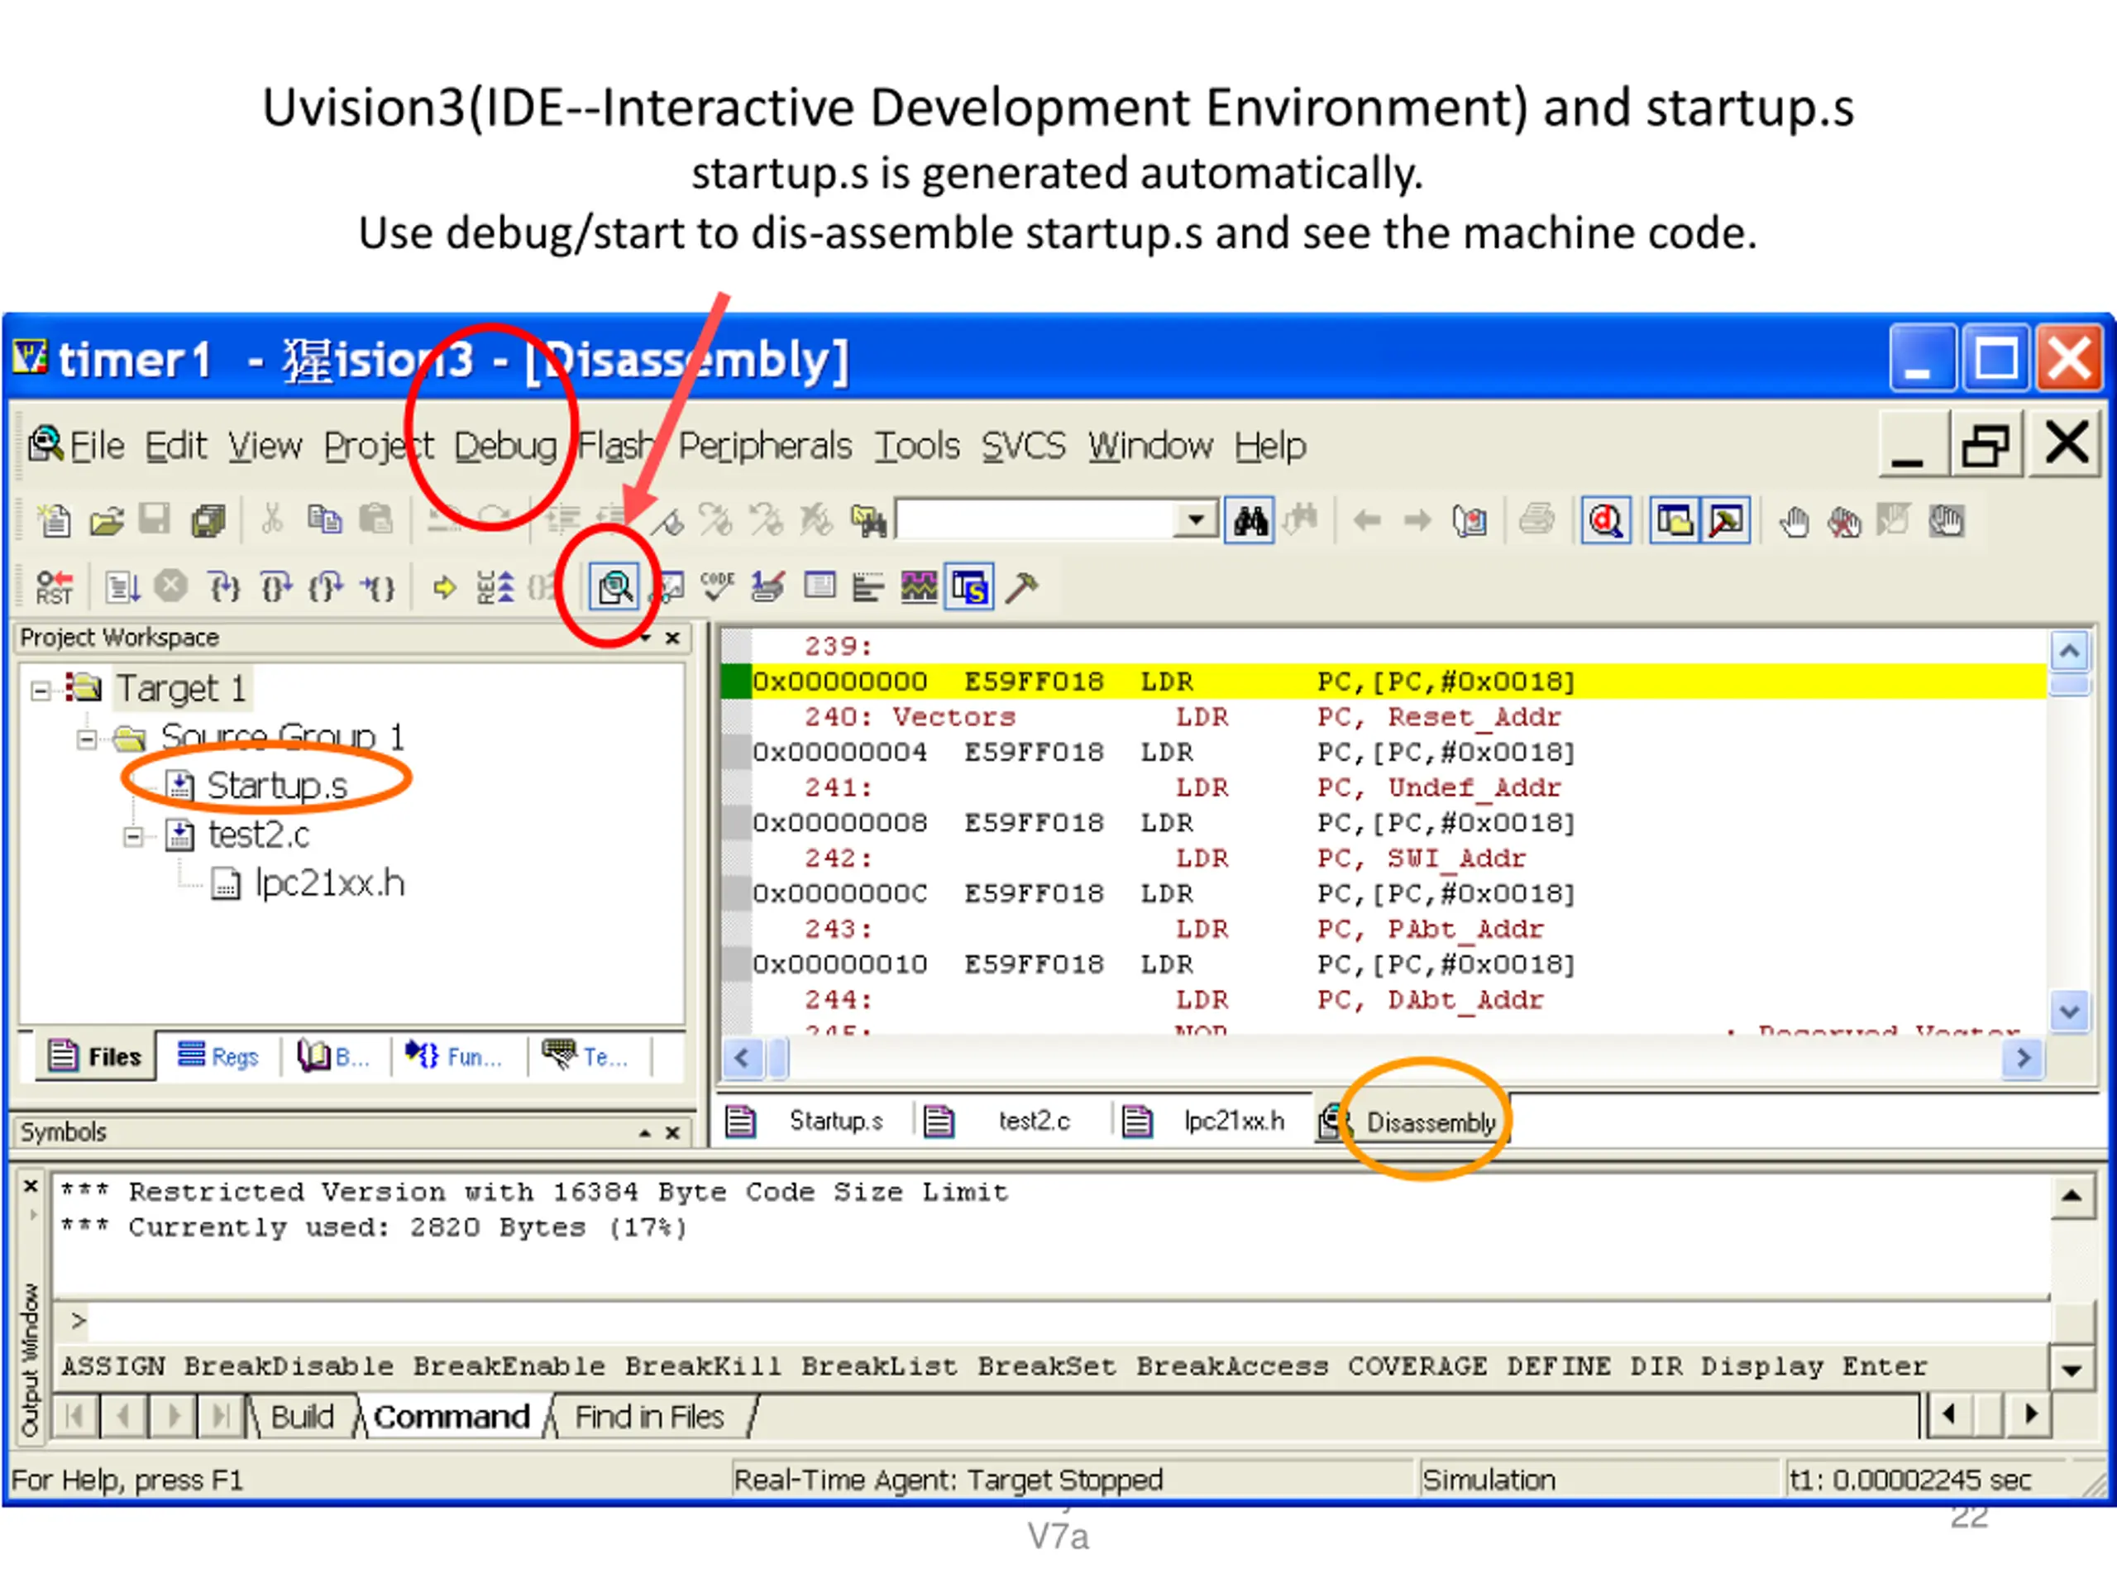Open the Code Coverage icon
Image resolution: width=2117 pixels, height=1588 pixels.
click(717, 586)
